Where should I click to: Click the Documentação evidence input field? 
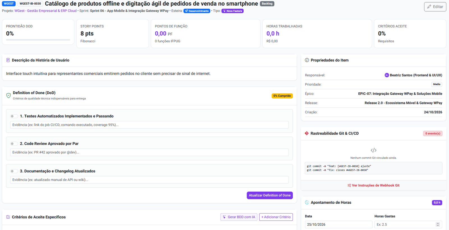coord(149,180)
